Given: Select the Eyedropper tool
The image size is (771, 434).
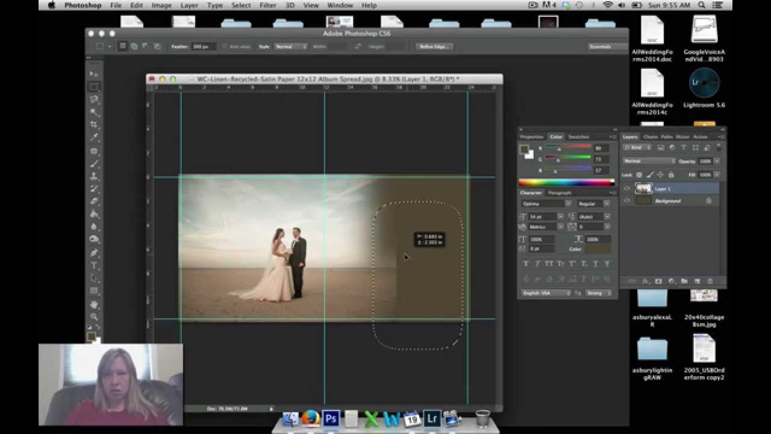Looking at the screenshot, I should coord(94,137).
